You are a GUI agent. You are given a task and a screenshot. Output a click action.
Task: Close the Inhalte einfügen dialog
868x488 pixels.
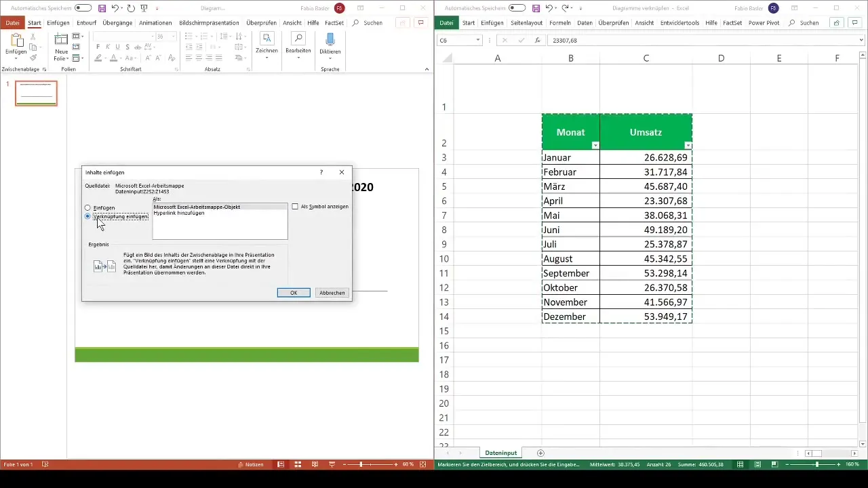[342, 173]
